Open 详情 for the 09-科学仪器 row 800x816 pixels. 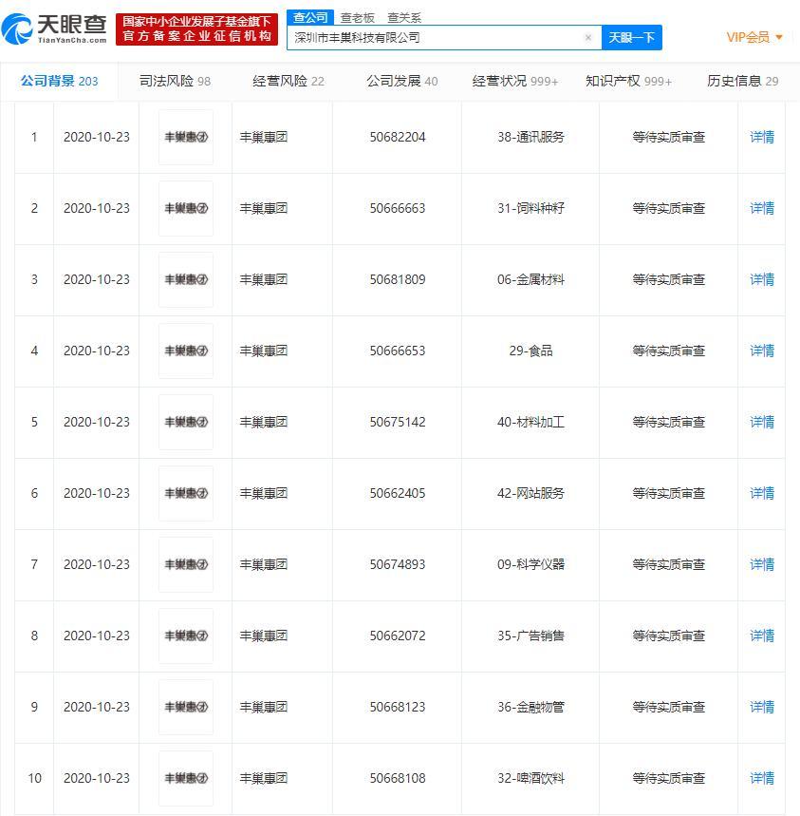762,564
